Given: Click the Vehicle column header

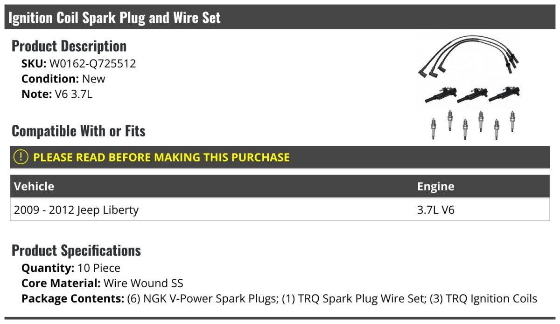Looking at the screenshot, I should [34, 186].
